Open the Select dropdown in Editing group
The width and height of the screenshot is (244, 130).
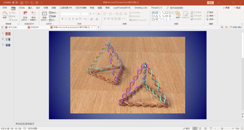coord(211,19)
